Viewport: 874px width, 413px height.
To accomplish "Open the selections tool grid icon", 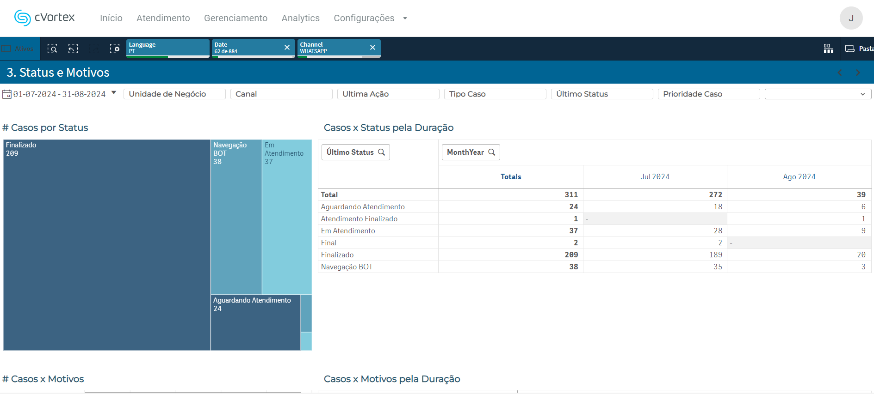I will (828, 49).
